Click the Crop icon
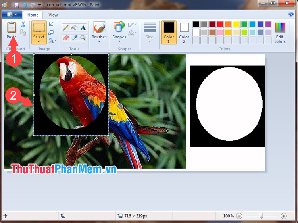 tap(51, 24)
